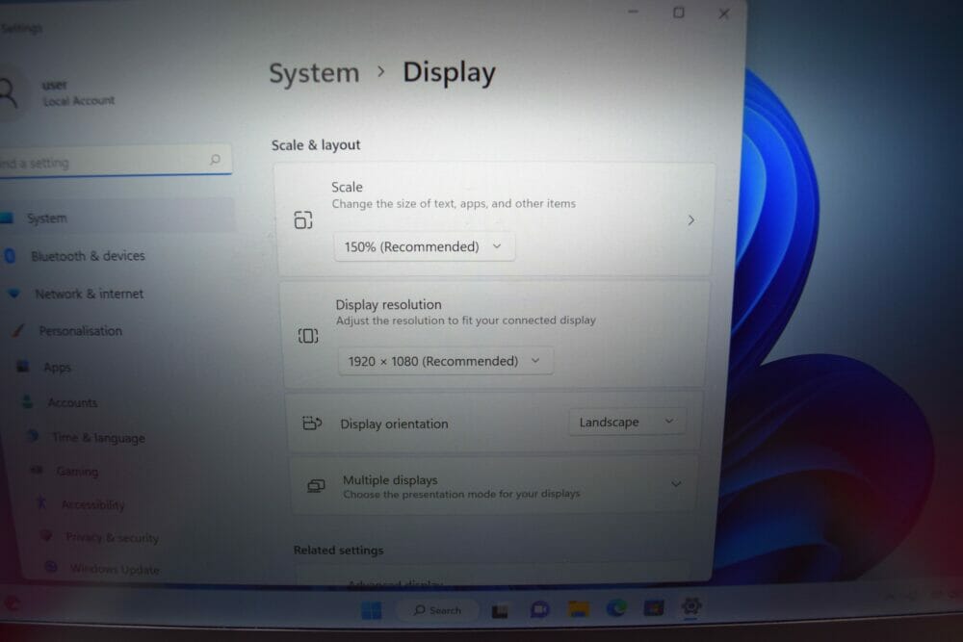Click the Settings gear in the taskbar

690,606
